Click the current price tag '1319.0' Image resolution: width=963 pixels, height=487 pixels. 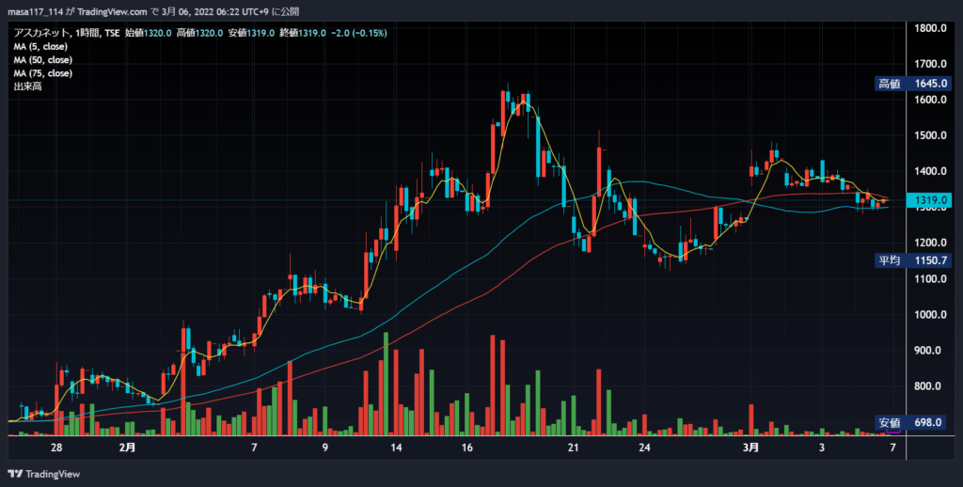click(928, 199)
